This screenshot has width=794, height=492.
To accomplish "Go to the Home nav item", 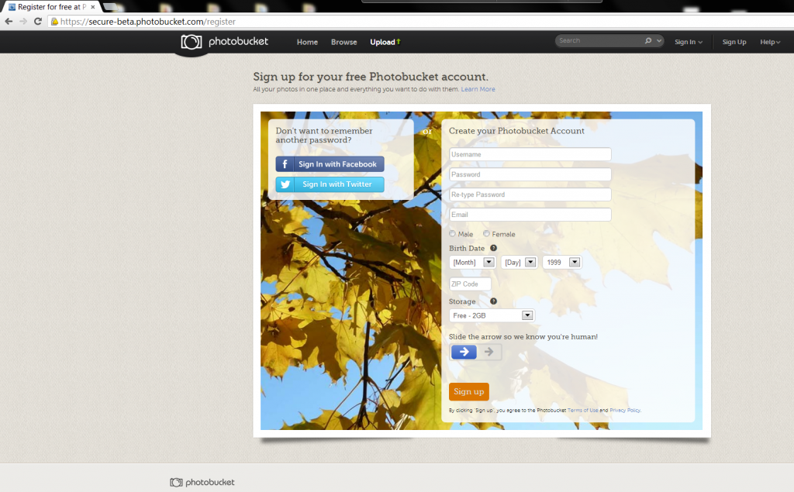I will pos(307,42).
